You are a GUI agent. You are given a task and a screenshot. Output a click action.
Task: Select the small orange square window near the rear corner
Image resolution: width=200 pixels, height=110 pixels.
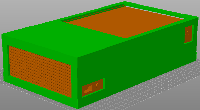pyautogui.click(x=188, y=34)
